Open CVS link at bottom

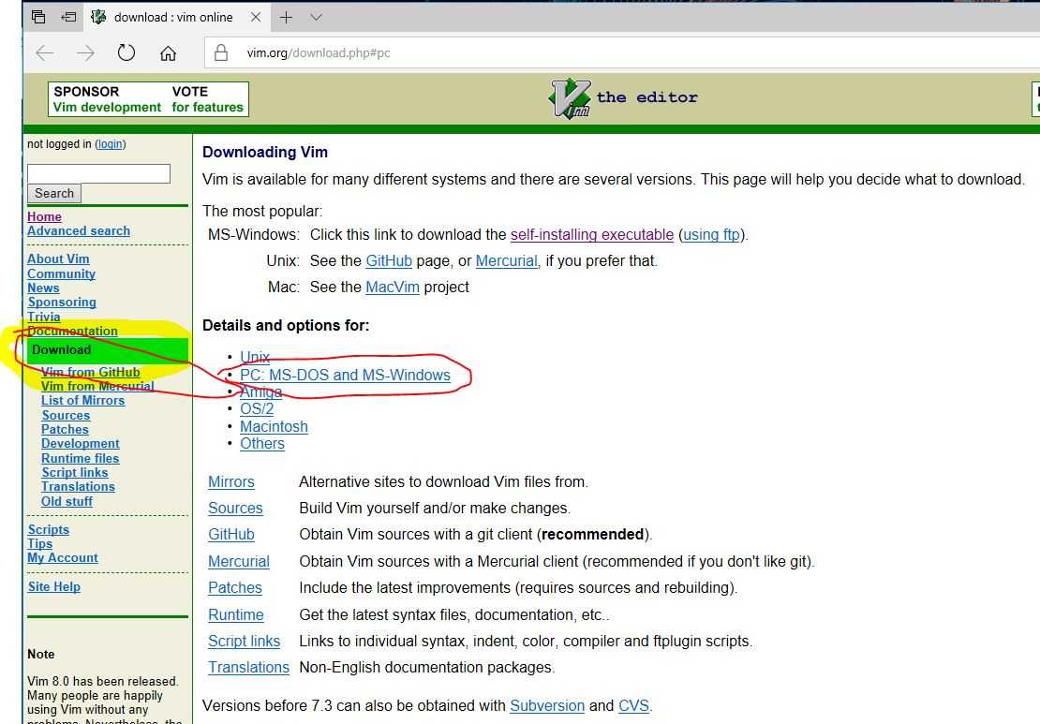(x=633, y=706)
